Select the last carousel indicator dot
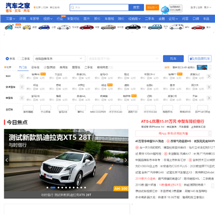Screen dimensions: 215x215 (x=85, y=188)
